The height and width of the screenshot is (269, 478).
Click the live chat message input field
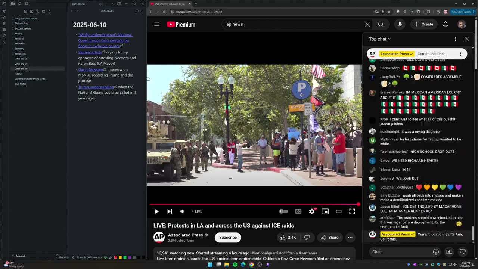(398, 252)
